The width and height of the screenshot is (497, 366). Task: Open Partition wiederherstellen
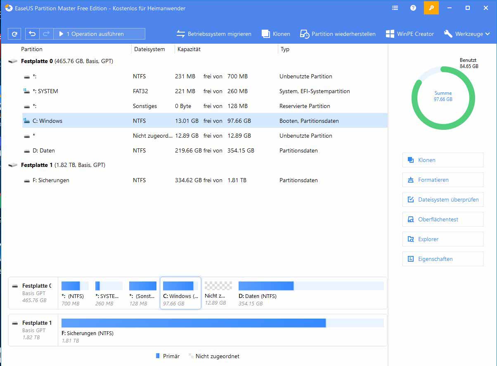tap(338, 34)
